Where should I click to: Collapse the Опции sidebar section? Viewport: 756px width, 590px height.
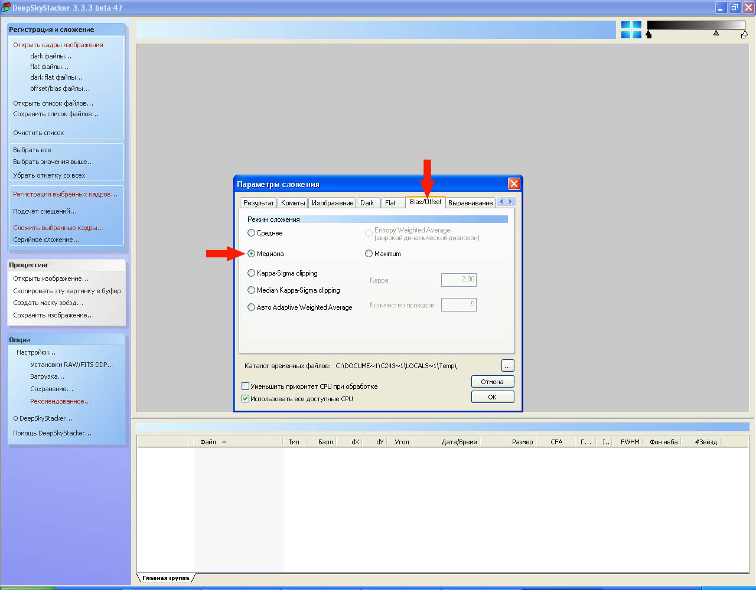[66, 340]
